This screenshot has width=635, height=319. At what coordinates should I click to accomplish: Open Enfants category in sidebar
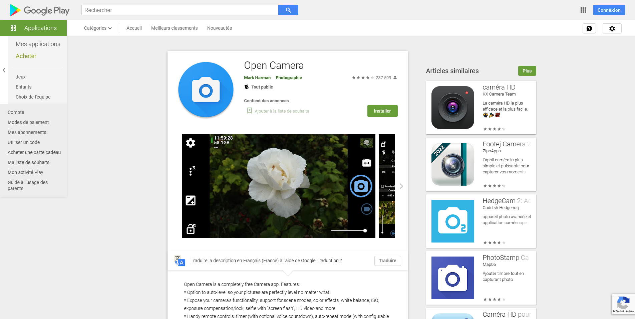(24, 87)
